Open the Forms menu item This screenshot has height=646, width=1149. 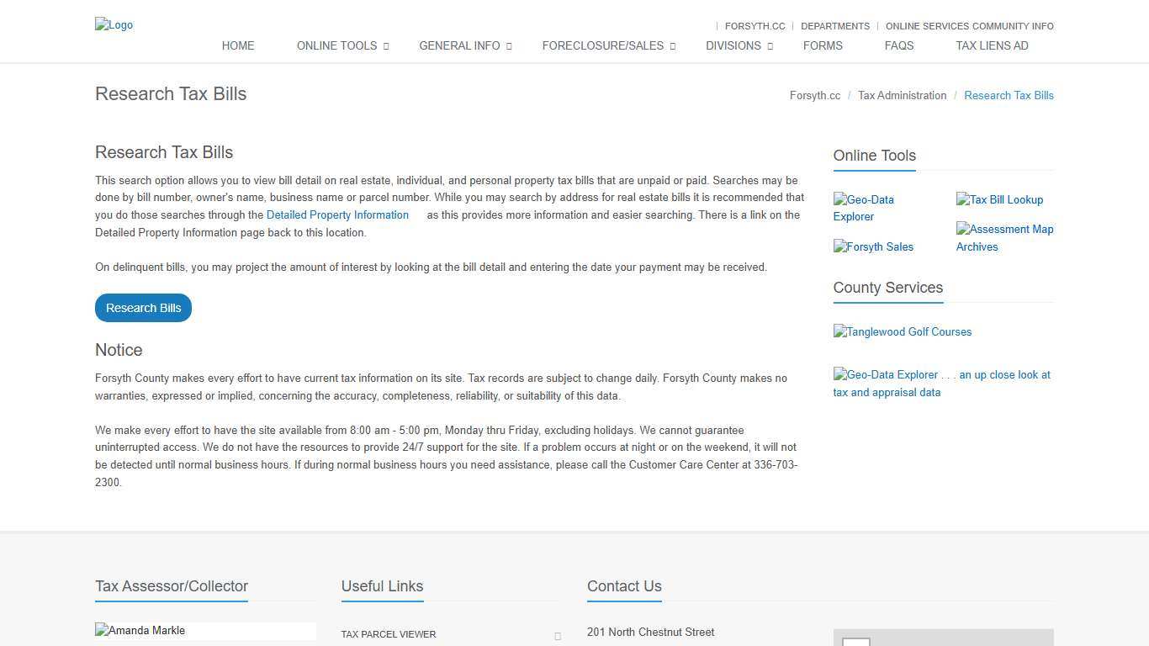(822, 46)
